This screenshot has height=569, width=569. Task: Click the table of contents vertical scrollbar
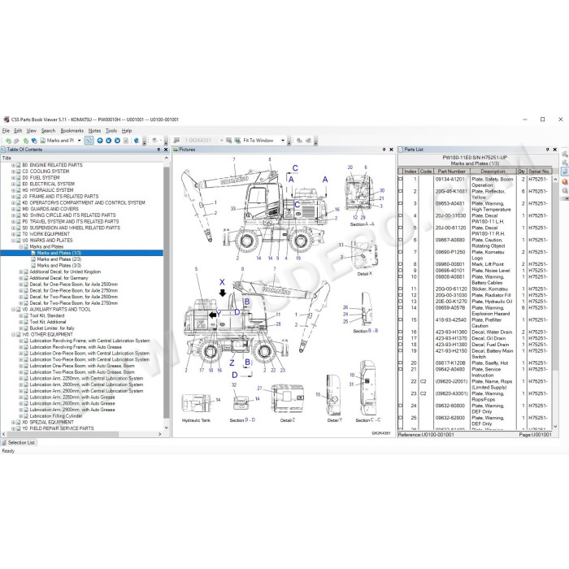167,293
